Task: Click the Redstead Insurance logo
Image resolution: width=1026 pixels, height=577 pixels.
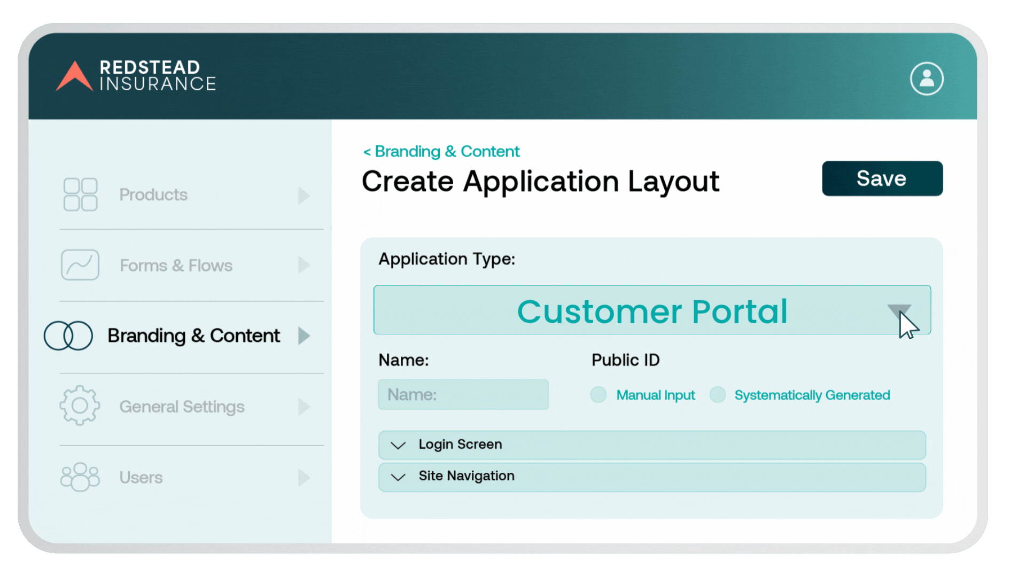Action: point(136,76)
